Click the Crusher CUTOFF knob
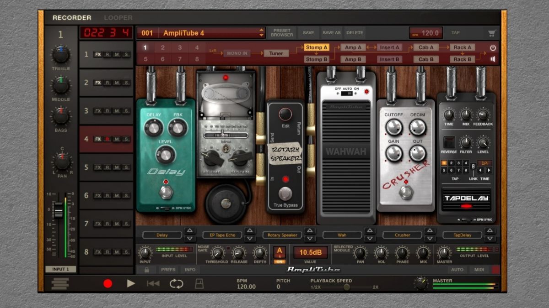 click(x=393, y=128)
